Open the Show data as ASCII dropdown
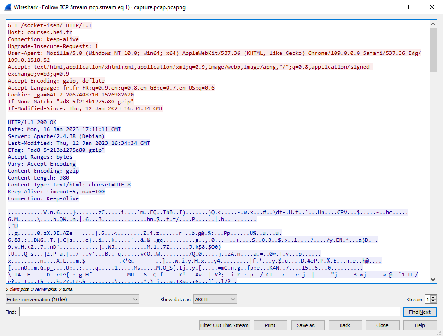The image size is (443, 336). tap(215, 300)
